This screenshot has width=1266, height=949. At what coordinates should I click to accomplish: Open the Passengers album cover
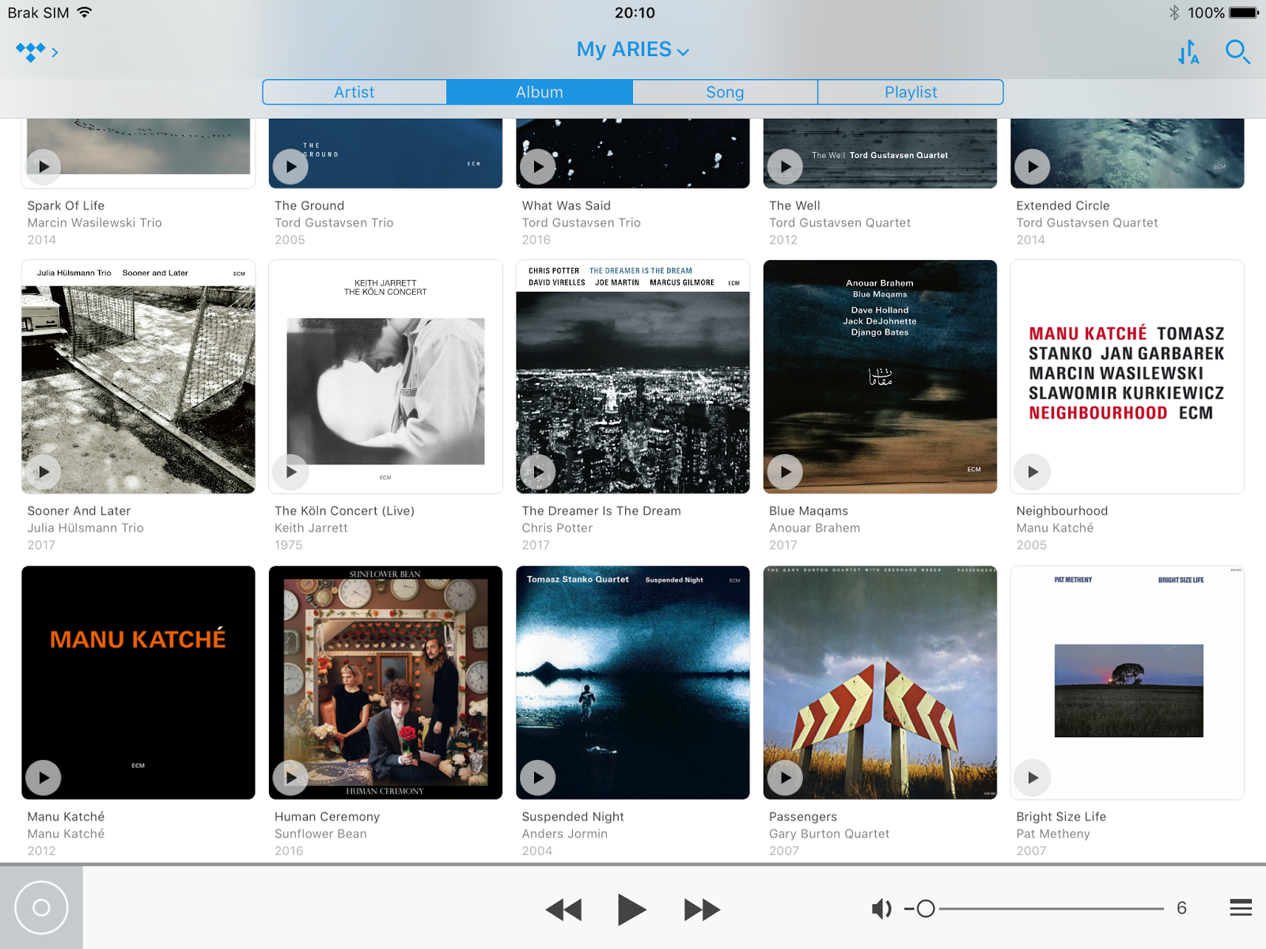880,682
